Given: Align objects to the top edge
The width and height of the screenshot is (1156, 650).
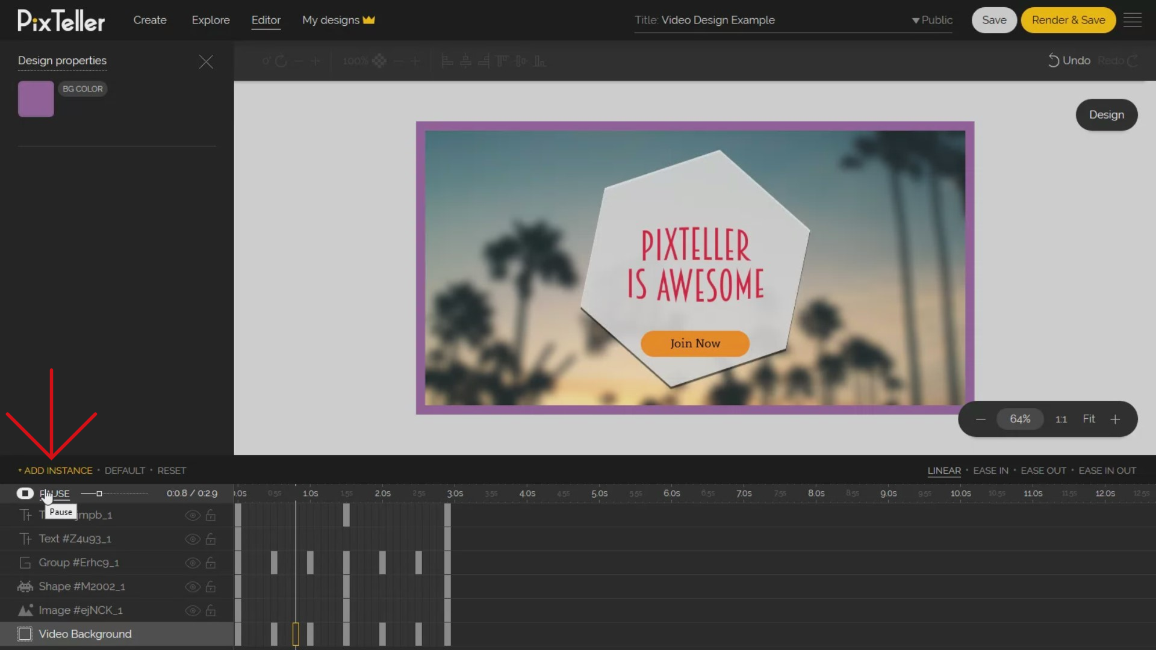Looking at the screenshot, I should [502, 61].
